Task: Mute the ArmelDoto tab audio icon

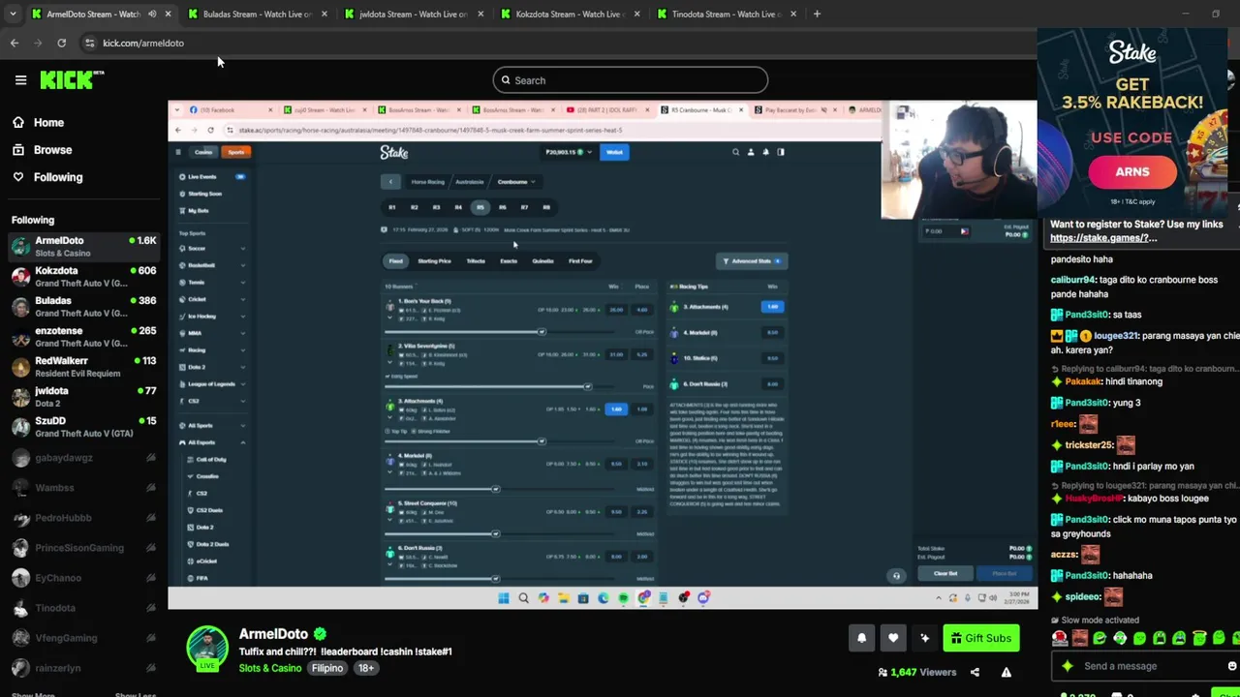Action: (x=151, y=14)
